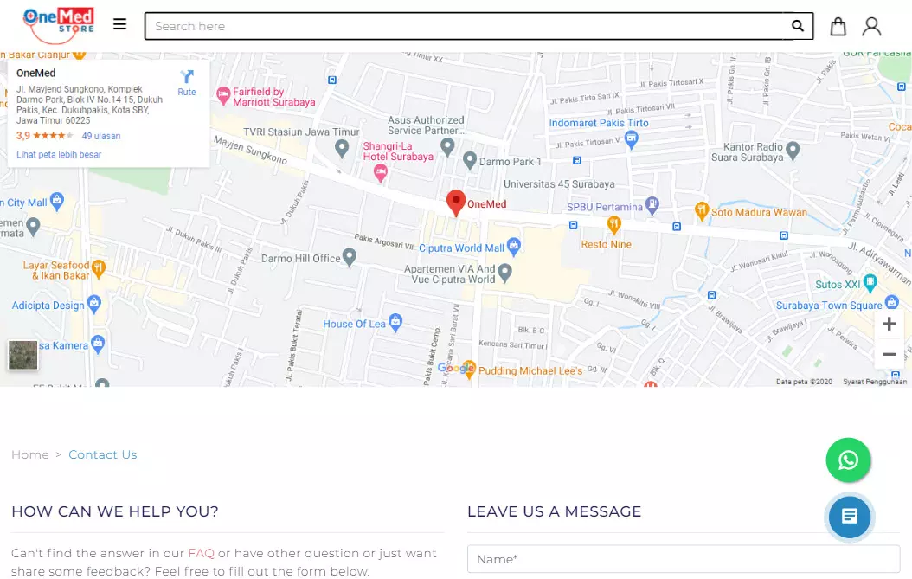Screen dimensions: 912x579
Task: Click Contact Us breadcrumb
Action: pos(103,454)
